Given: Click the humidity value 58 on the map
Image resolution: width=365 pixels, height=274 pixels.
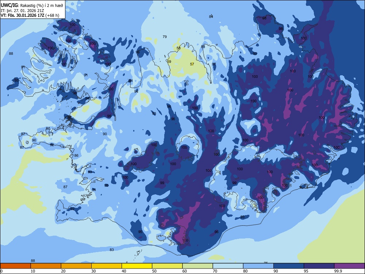Looking at the screenshot, I should point(178,48).
